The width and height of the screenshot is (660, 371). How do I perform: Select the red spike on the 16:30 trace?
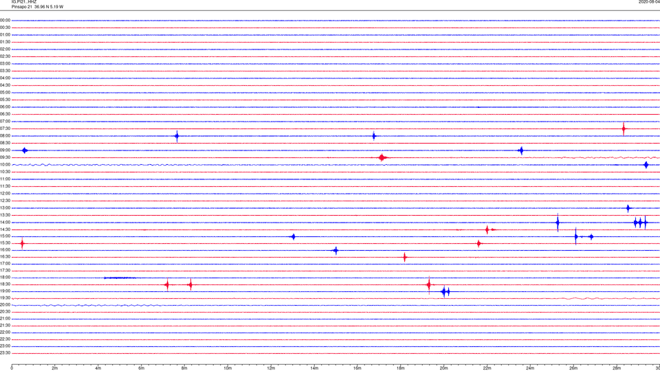(x=405, y=257)
